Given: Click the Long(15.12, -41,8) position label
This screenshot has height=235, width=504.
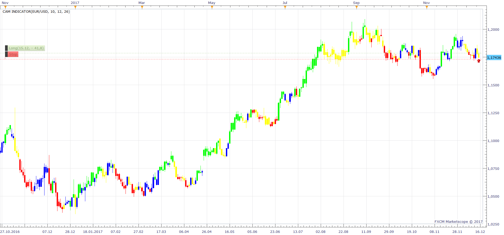Looking at the screenshot, I should pyautogui.click(x=26, y=48).
